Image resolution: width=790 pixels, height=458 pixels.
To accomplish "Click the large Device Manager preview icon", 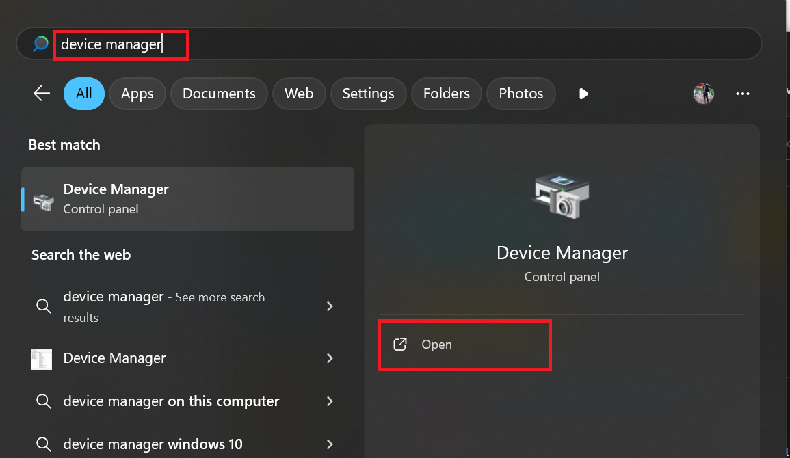I will point(561,197).
